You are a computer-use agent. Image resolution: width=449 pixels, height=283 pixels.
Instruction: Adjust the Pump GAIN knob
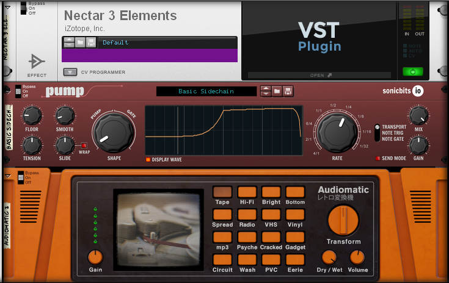point(418,145)
